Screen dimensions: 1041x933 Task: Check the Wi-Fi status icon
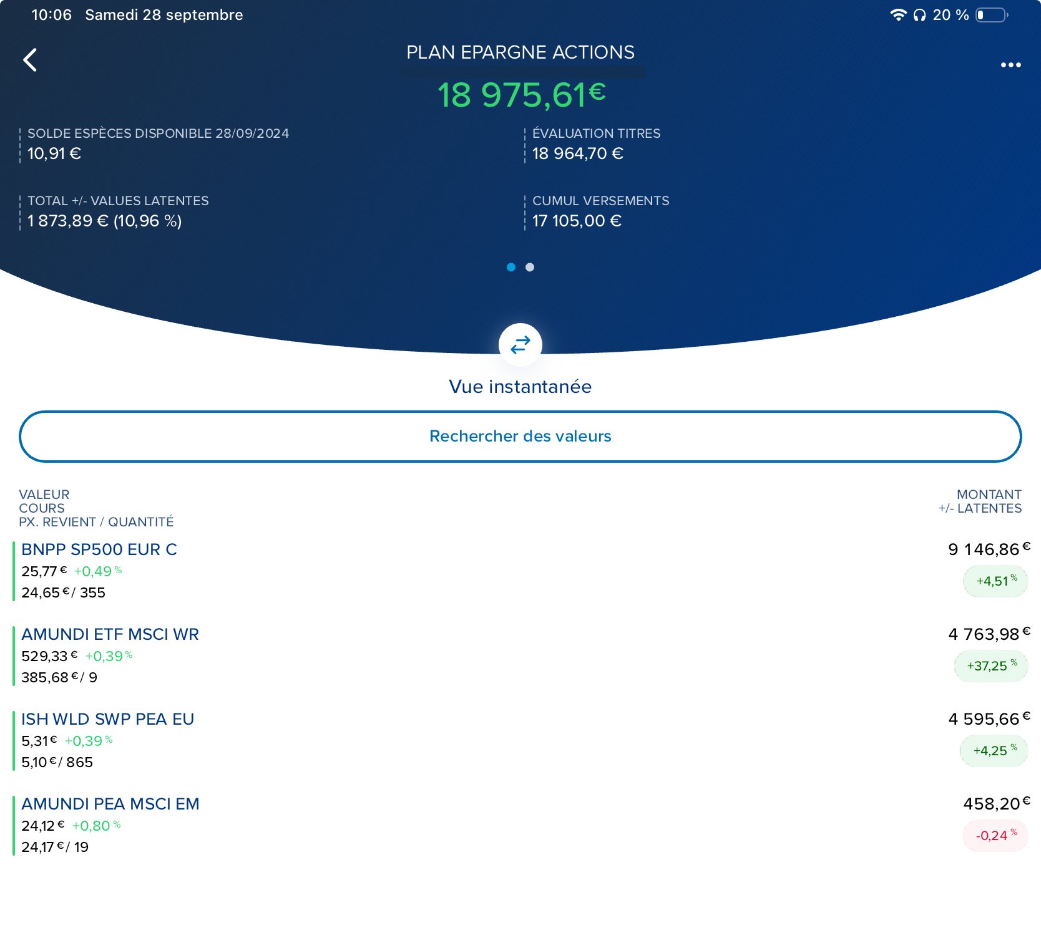pyautogui.click(x=898, y=15)
